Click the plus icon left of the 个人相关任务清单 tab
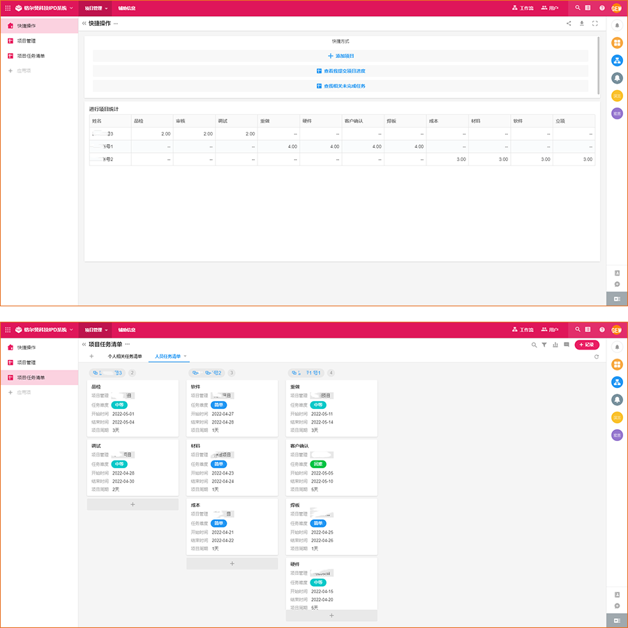The height and width of the screenshot is (628, 628). tap(91, 357)
